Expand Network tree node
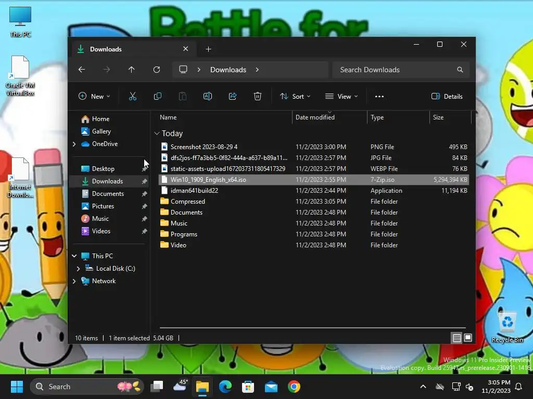533x399 pixels. point(74,281)
